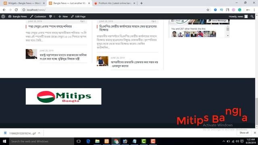Image resolution: width=258 pixels, height=145 pixels.
Task: Open Microsoft Edge from the taskbar
Action: click(88, 141)
